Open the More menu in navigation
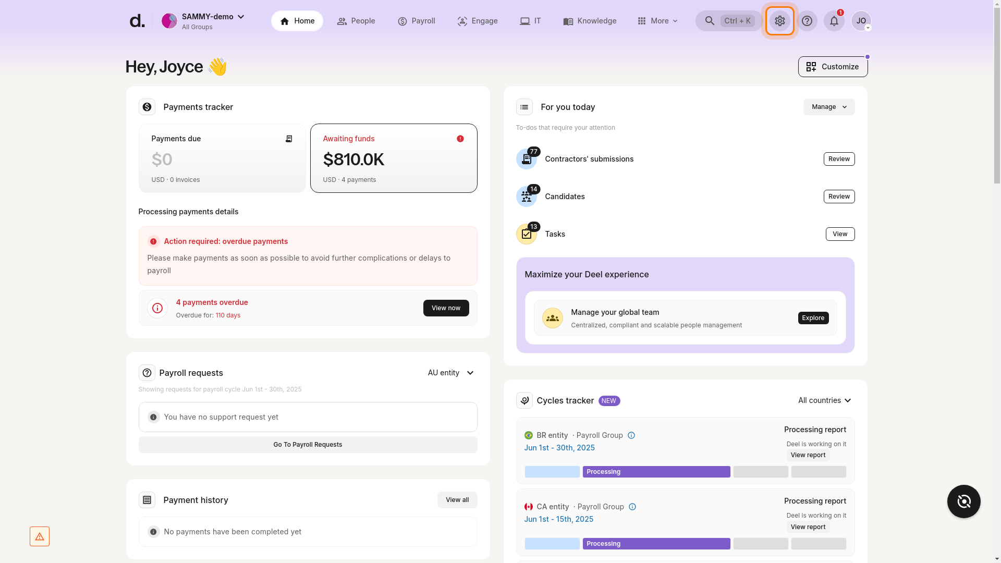The height and width of the screenshot is (563, 1001). pos(657,21)
